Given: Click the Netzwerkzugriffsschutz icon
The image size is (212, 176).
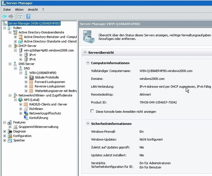Looking at the screenshot, I should click(26, 113).
